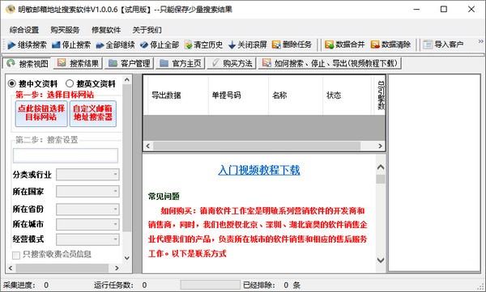Click the left panel's up scroll arrow

point(127,80)
